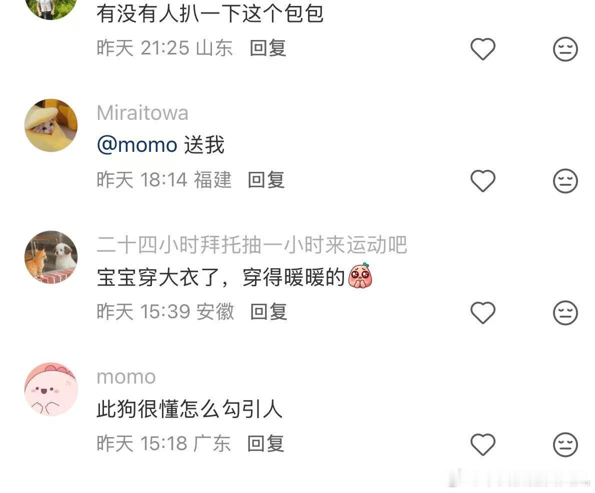Image resolution: width=595 pixels, height=493 pixels.
Task: View the cat and dog avatar
Action: click(x=51, y=257)
